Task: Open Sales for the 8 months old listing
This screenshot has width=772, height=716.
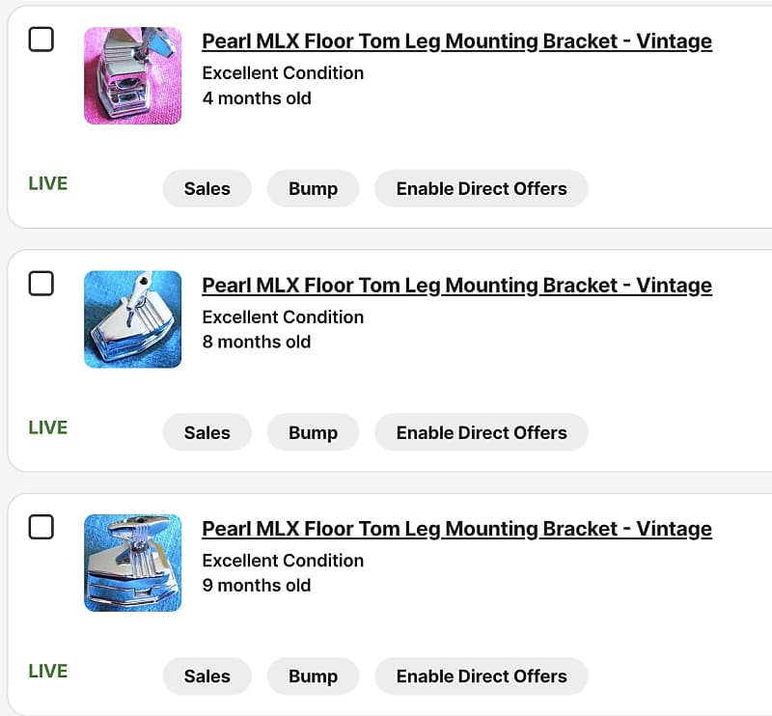Action: click(207, 432)
